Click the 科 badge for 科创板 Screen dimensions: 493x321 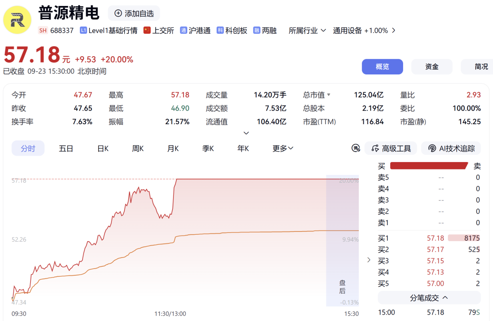coord(220,30)
